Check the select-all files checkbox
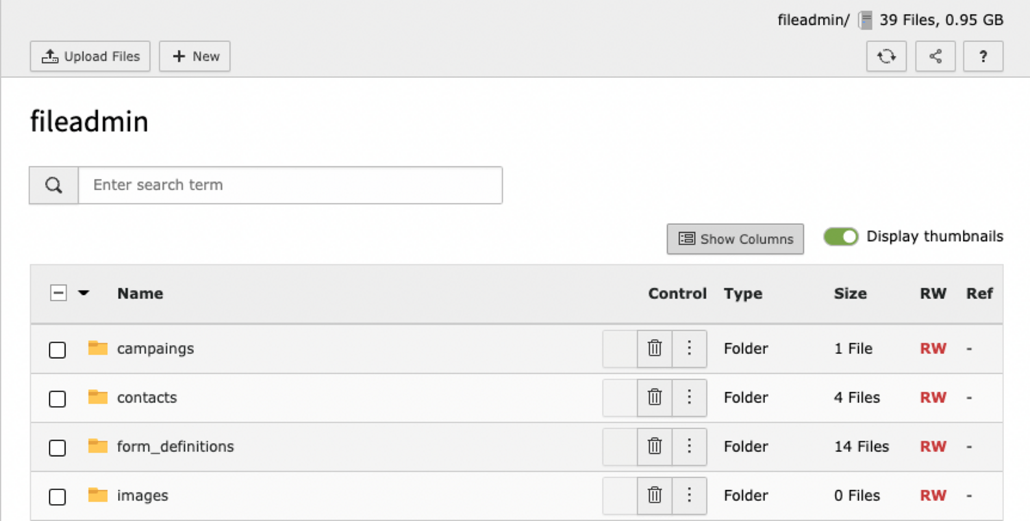 tap(58, 293)
